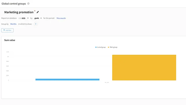This screenshot has height=105, width=186.
Task: Click the blue dot legend marker
Action: [96, 47]
